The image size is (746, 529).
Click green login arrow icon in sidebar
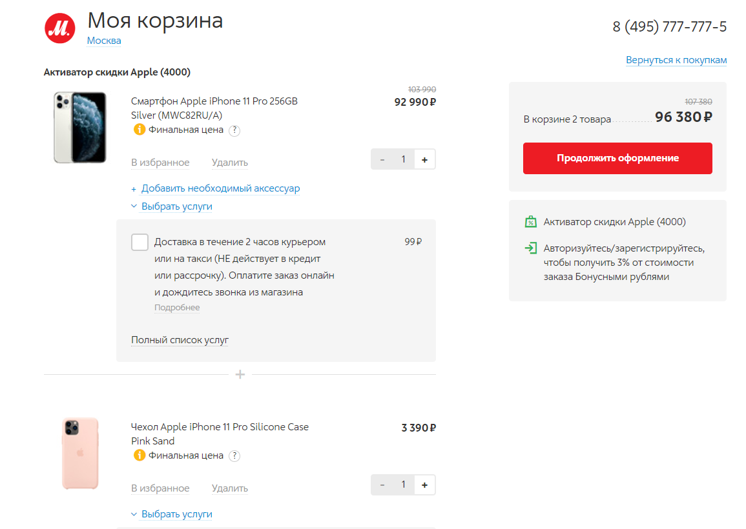pyautogui.click(x=530, y=248)
